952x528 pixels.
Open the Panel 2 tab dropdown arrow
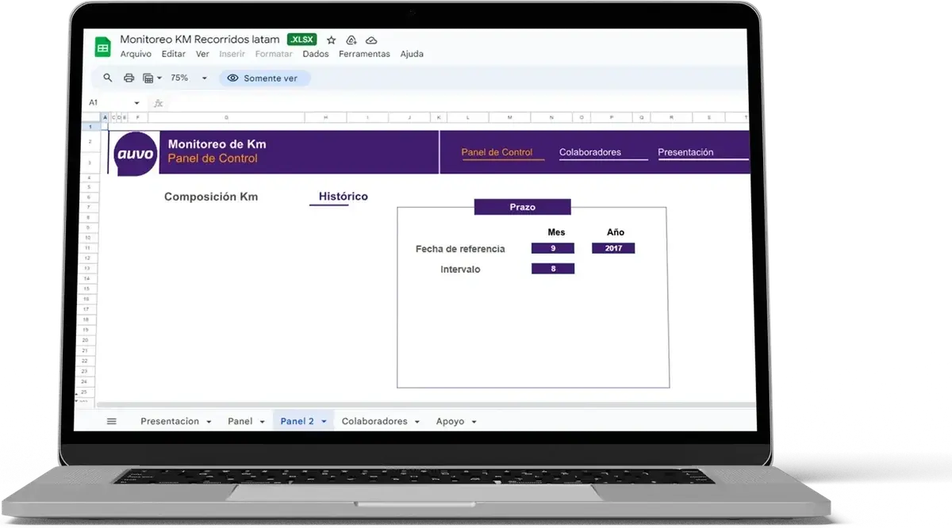tap(324, 422)
